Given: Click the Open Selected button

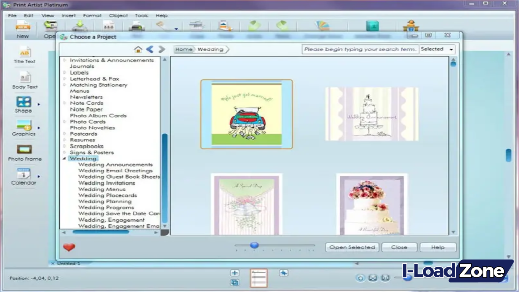Looking at the screenshot, I should click(x=352, y=247).
